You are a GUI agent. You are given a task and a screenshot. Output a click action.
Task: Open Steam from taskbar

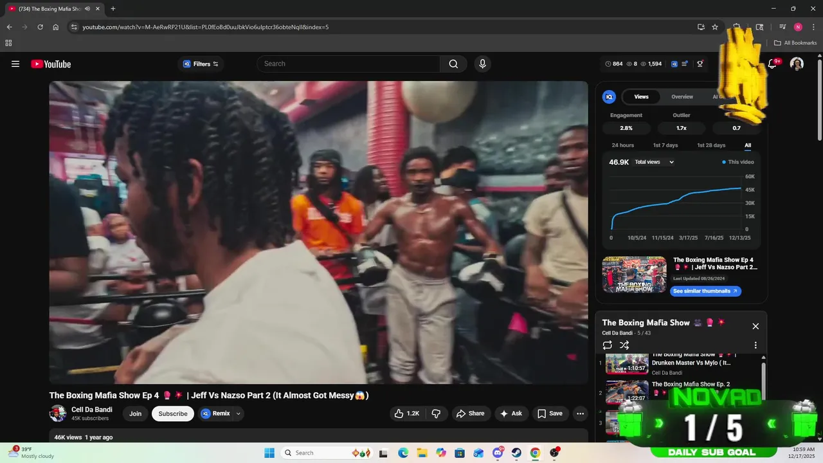516,453
